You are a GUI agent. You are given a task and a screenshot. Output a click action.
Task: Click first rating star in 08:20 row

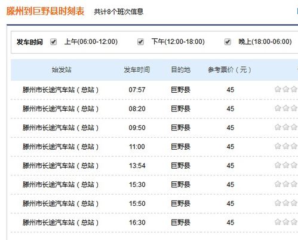tap(278, 108)
